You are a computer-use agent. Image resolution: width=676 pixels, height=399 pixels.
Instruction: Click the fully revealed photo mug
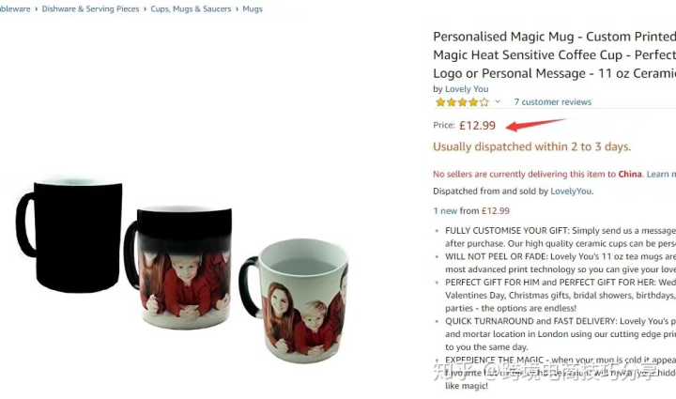294,300
